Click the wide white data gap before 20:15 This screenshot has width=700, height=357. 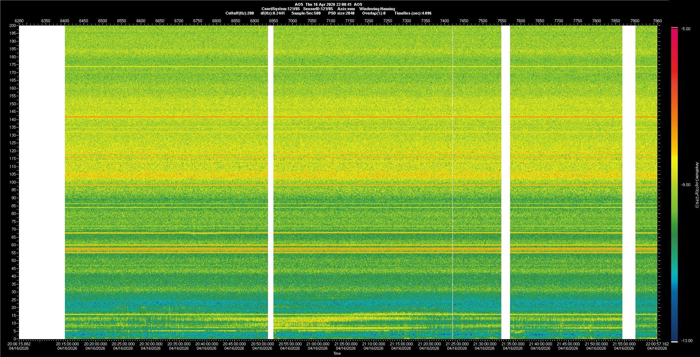42,182
